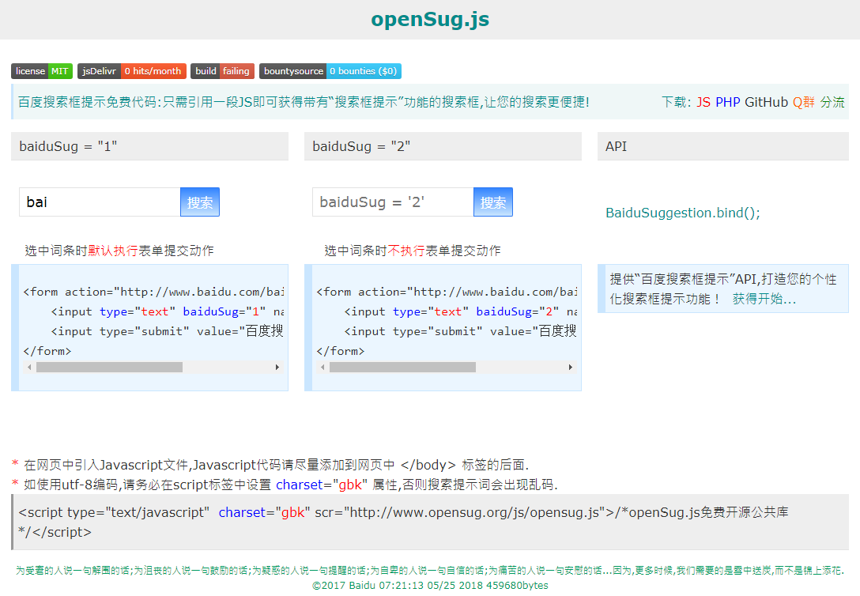Click </form> line in the second code block
The width and height of the screenshot is (860, 596).
[341, 351]
